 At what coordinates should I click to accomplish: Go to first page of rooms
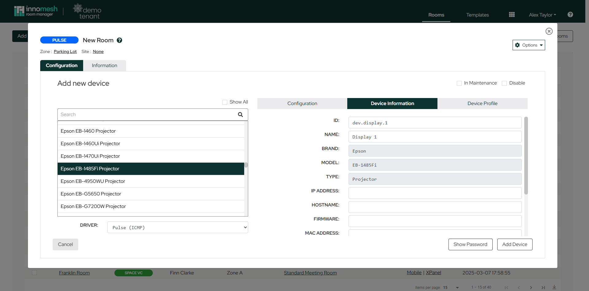pos(506,287)
